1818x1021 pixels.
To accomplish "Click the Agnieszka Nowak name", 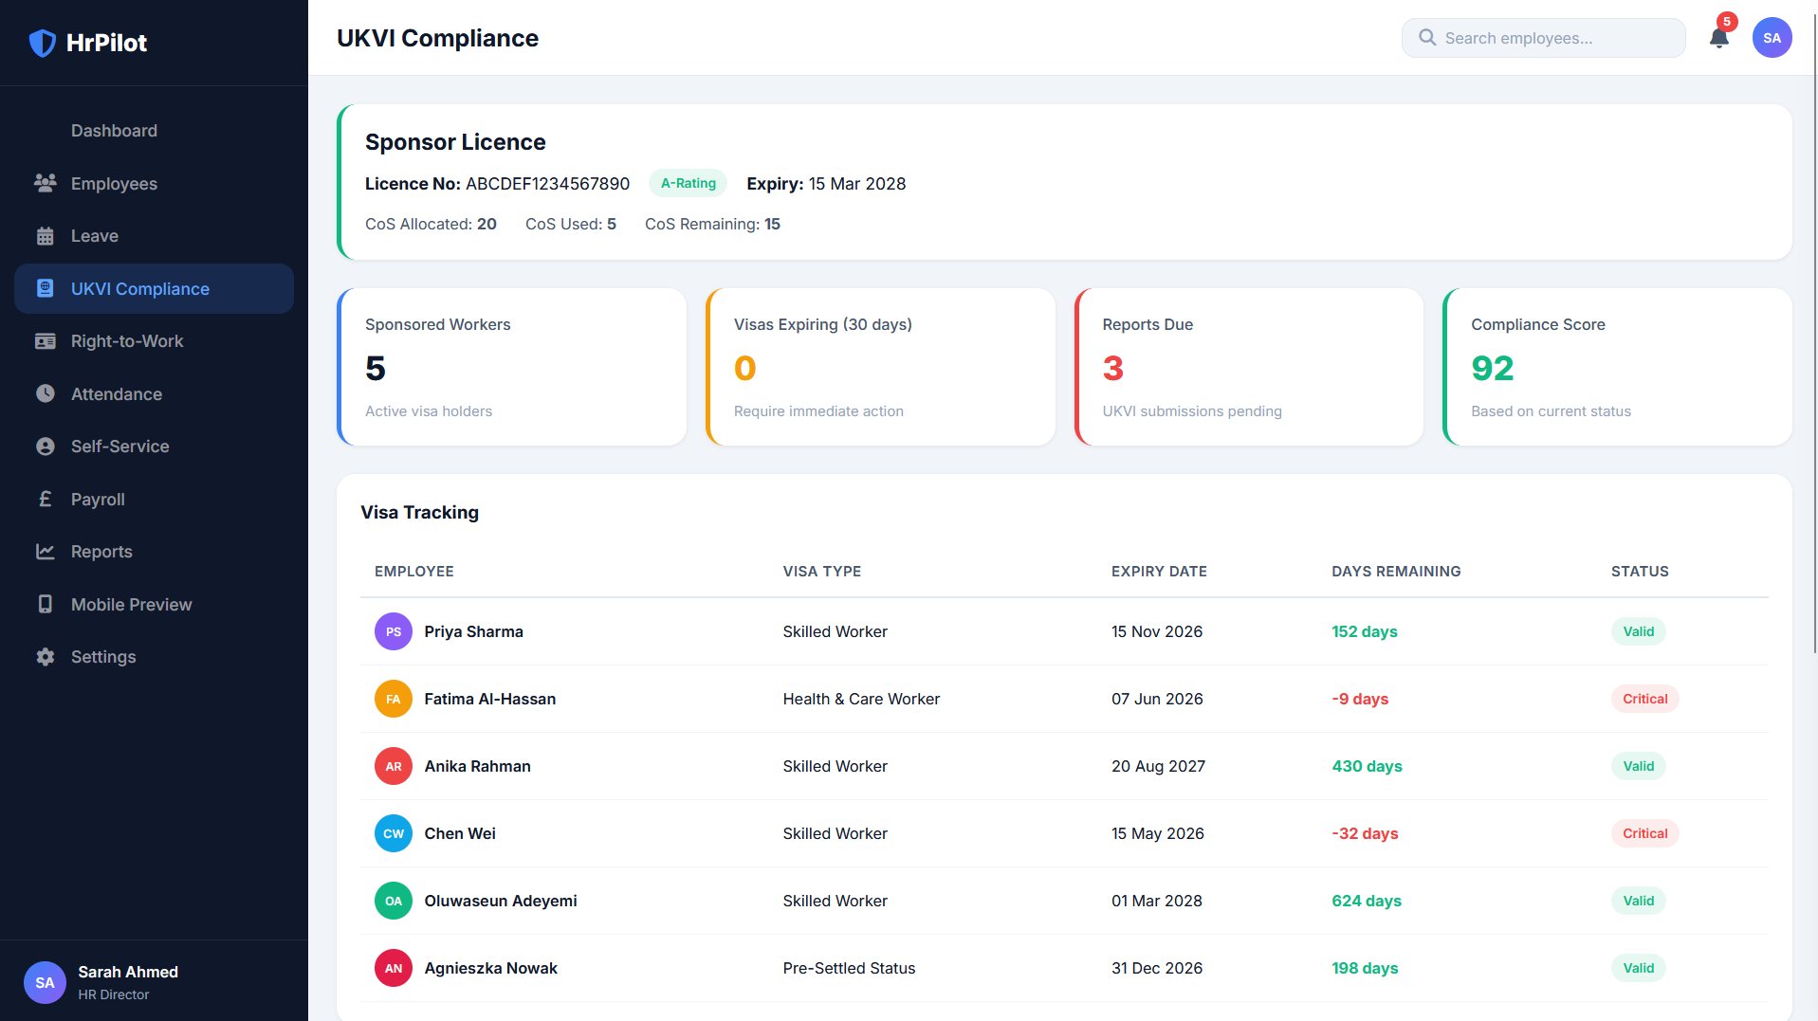I will (490, 968).
